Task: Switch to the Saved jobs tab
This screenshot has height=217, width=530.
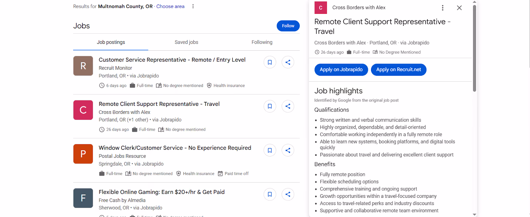Action: tap(186, 42)
